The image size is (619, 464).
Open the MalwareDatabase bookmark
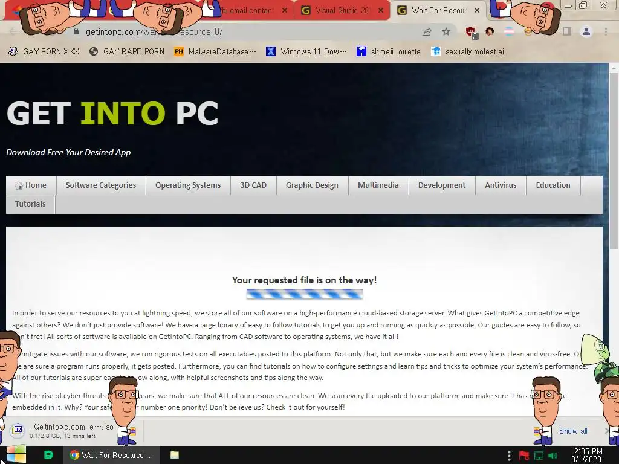point(216,52)
